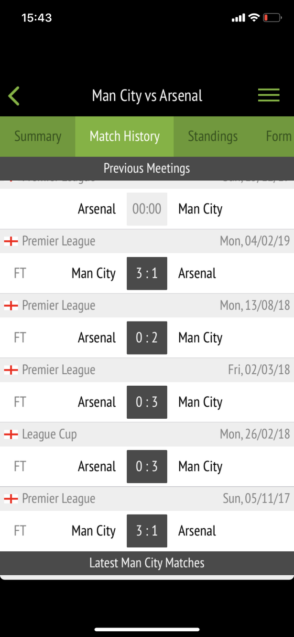Open the Standings tab
Screen dimensions: 294x637
(x=213, y=136)
